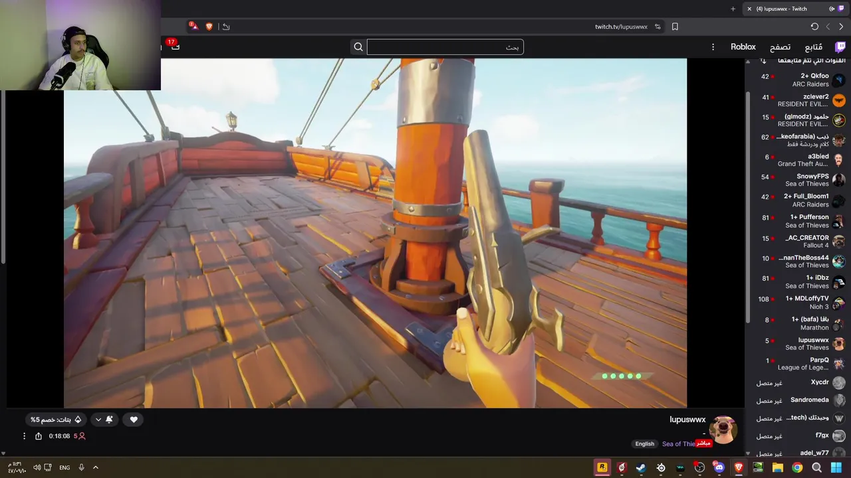Image resolution: width=851 pixels, height=478 pixels.
Task: Open stream options three-dots below video
Action: [x=24, y=436]
